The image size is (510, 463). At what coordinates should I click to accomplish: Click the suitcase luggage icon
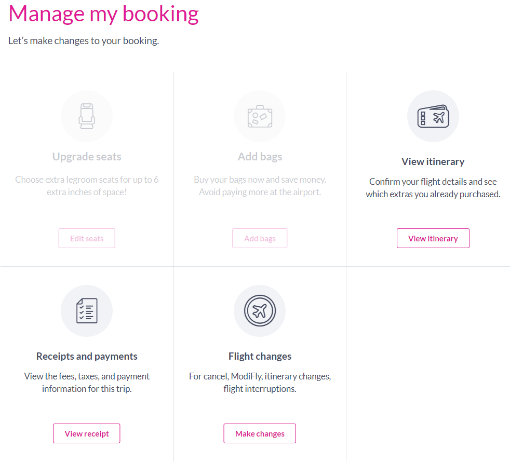(x=260, y=116)
